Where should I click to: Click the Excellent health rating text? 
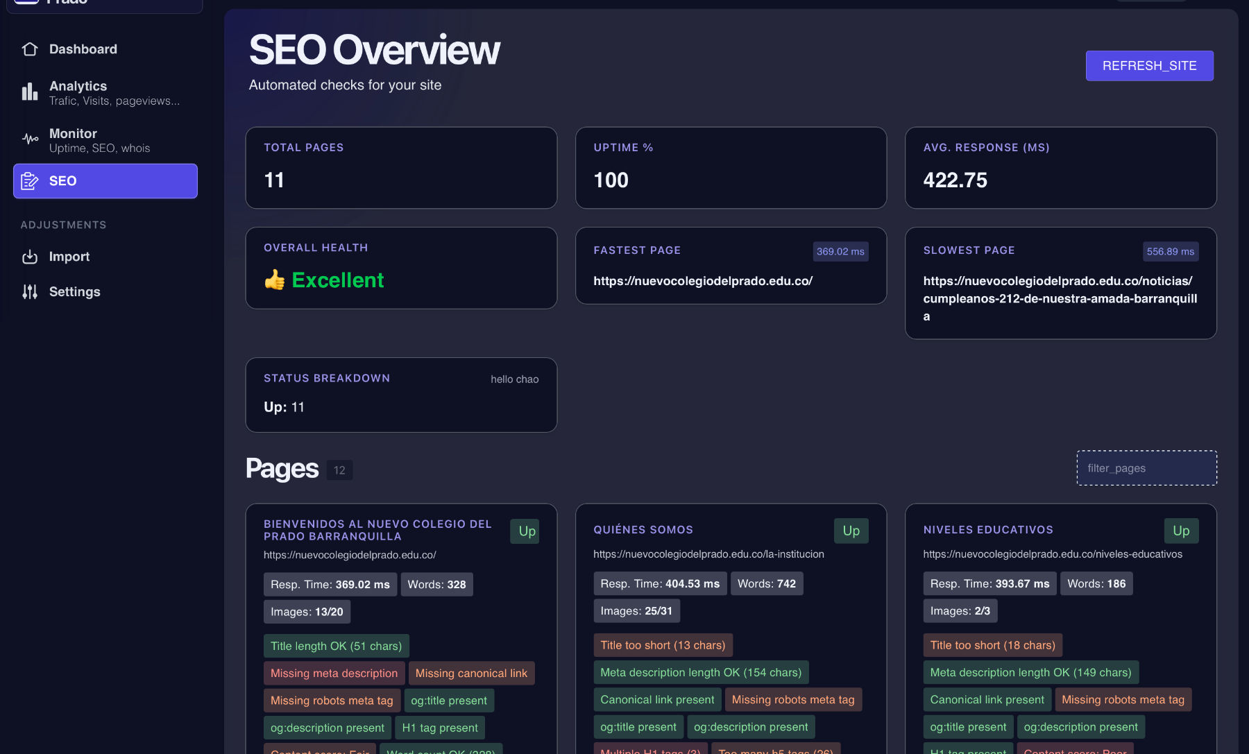tap(337, 280)
